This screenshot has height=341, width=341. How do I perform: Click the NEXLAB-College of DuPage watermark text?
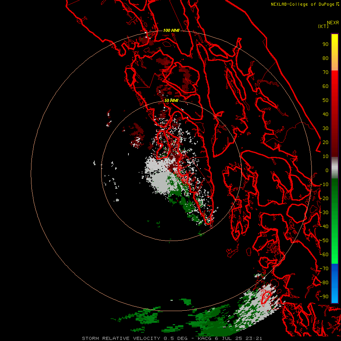pos(305,4)
